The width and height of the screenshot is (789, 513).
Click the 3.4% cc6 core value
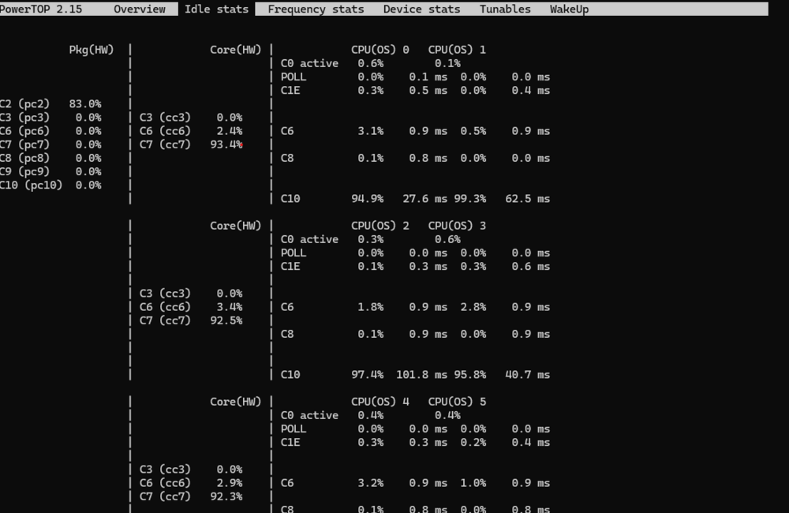[230, 307]
